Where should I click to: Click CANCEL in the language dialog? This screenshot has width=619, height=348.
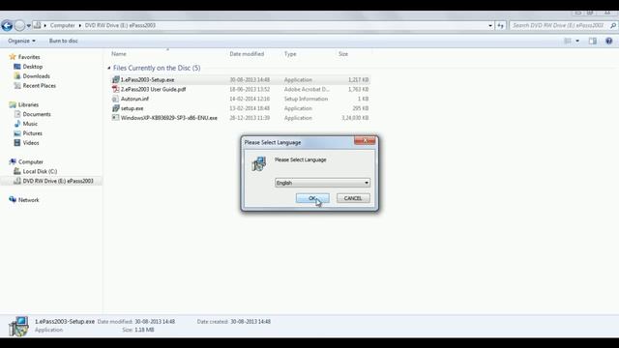click(x=353, y=198)
